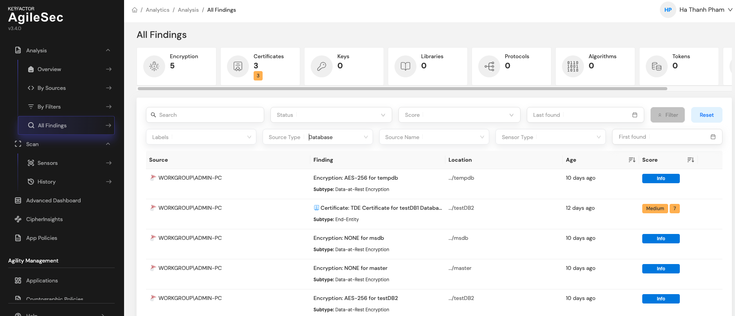Open the Sensors menu item
The height and width of the screenshot is (316, 735).
(47, 163)
